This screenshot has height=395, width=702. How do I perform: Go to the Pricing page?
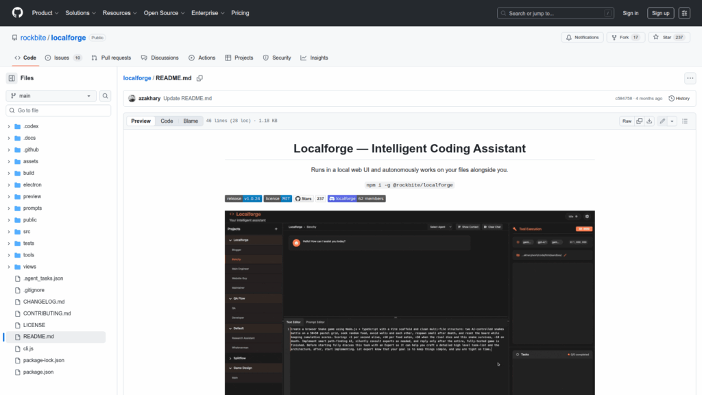tap(240, 13)
